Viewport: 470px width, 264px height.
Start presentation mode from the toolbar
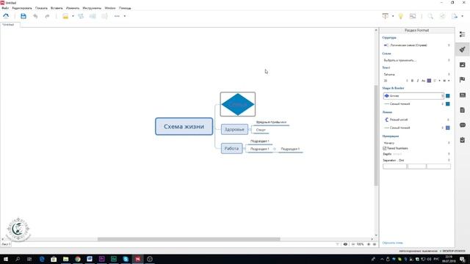(385, 16)
